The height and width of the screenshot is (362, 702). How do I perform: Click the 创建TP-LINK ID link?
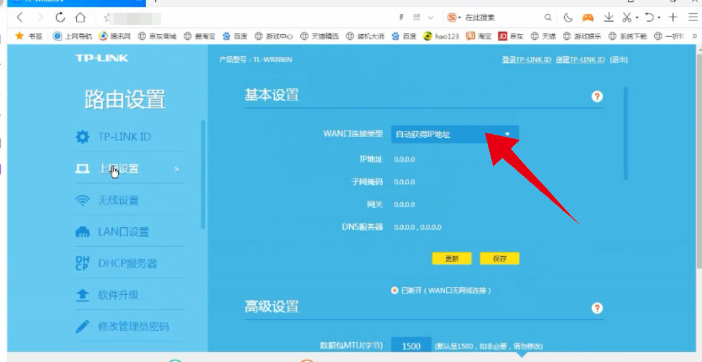click(x=581, y=60)
